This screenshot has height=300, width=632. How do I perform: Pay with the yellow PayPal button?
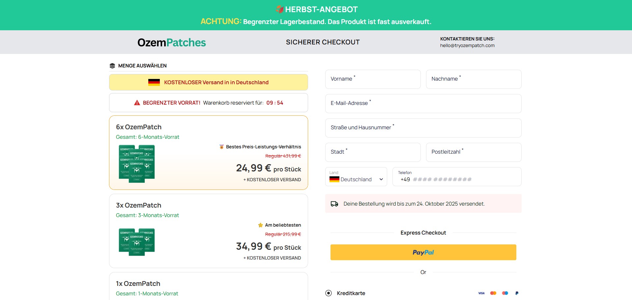[x=423, y=252]
